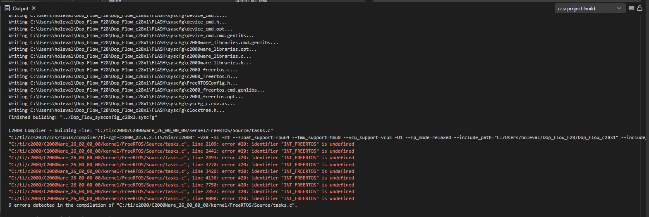Screen dimensions: 649x217
Task: Open the tasks.c line 3420 error
Action: pyautogui.click(x=181, y=171)
